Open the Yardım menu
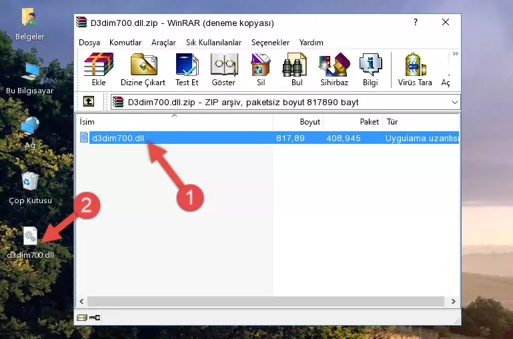The width and height of the screenshot is (513, 339). pos(311,43)
